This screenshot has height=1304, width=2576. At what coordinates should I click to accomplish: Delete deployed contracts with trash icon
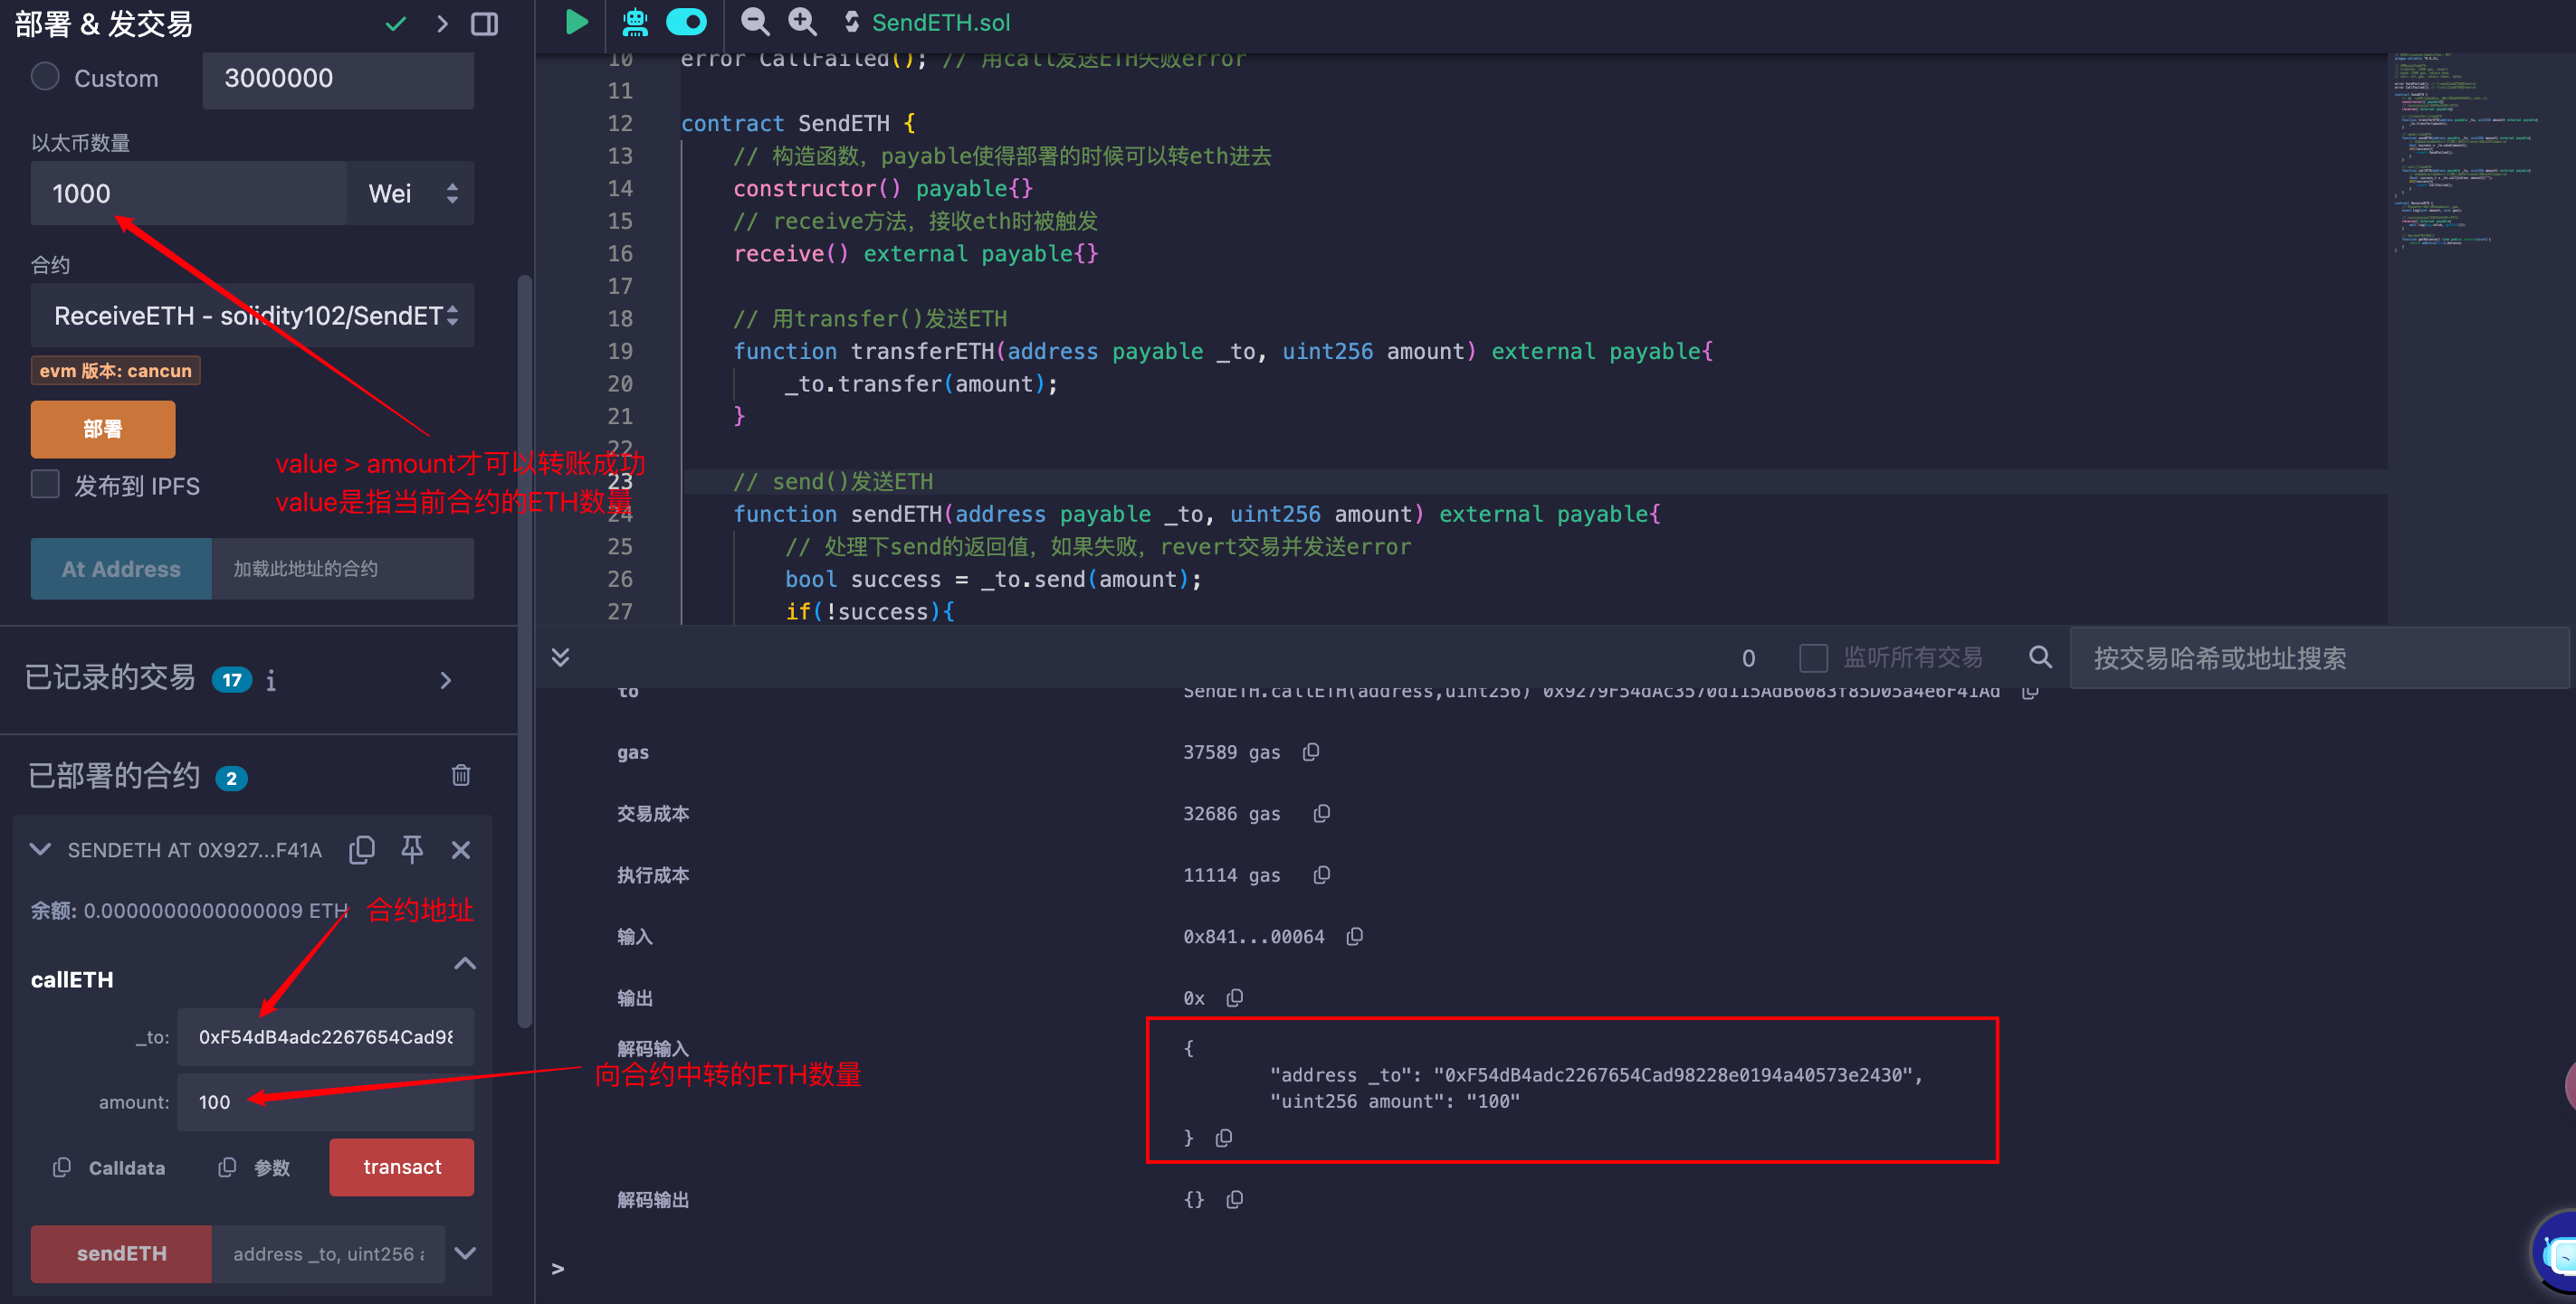(461, 775)
